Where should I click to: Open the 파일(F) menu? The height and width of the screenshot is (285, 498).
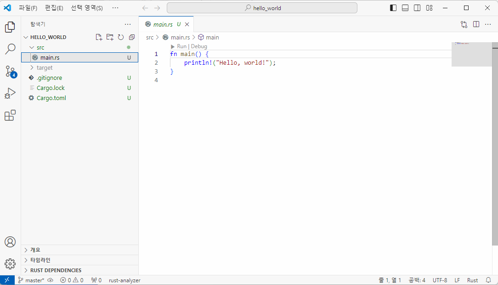point(28,8)
